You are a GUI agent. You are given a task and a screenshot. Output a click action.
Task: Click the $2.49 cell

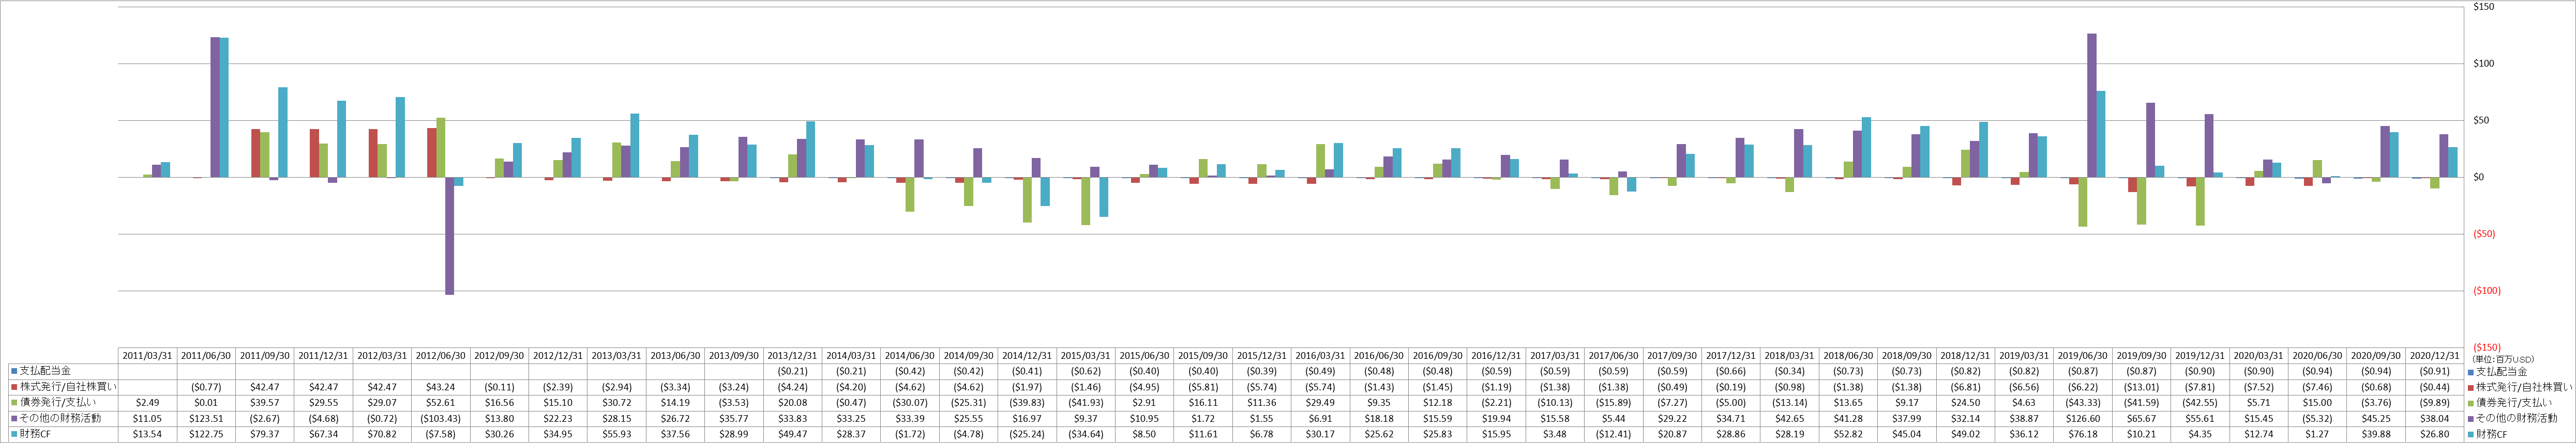(147, 403)
